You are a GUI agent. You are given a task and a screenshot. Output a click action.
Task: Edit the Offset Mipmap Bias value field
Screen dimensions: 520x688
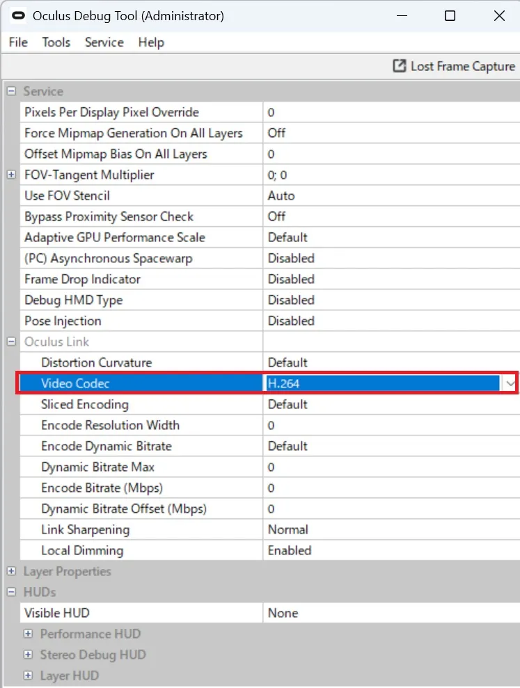coord(391,154)
